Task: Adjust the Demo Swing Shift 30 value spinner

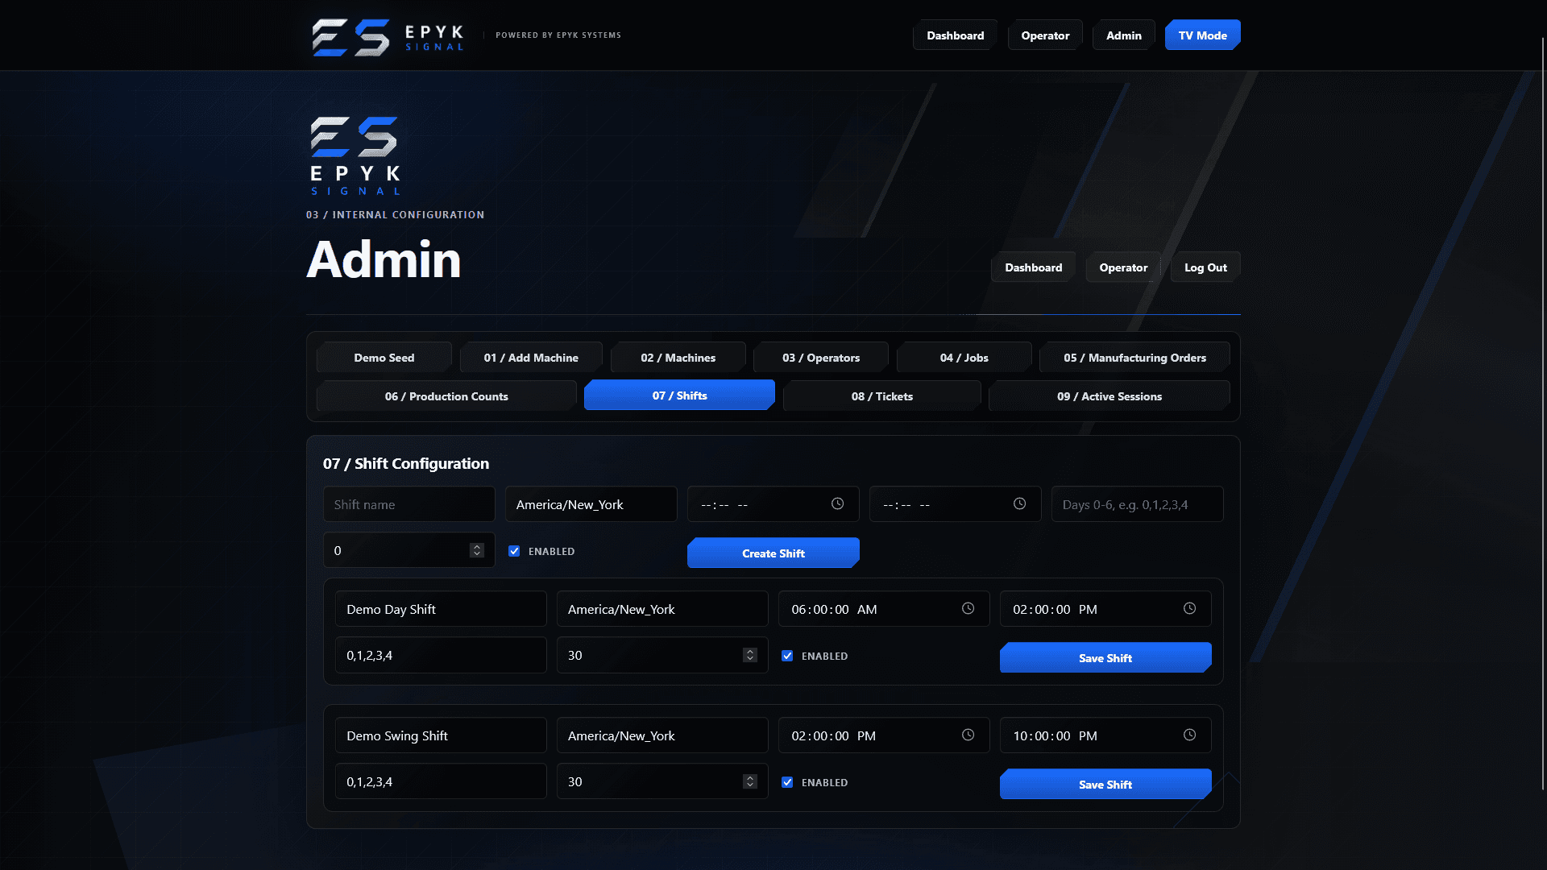Action: pyautogui.click(x=750, y=781)
